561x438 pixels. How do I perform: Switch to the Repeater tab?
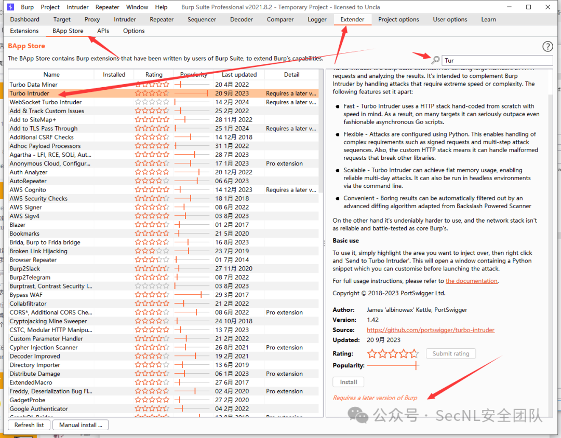[162, 19]
